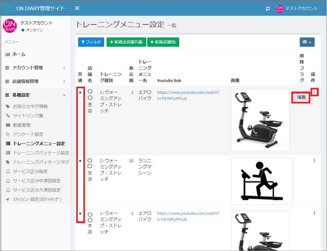Click the refresh icon in header

tap(268, 9)
